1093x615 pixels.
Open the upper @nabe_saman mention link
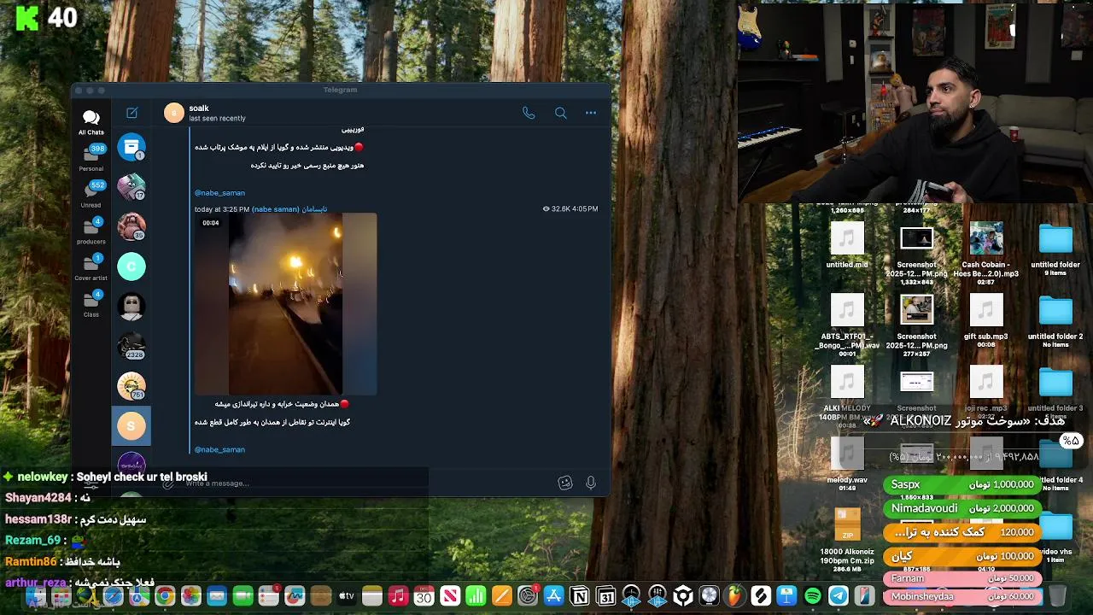click(219, 193)
